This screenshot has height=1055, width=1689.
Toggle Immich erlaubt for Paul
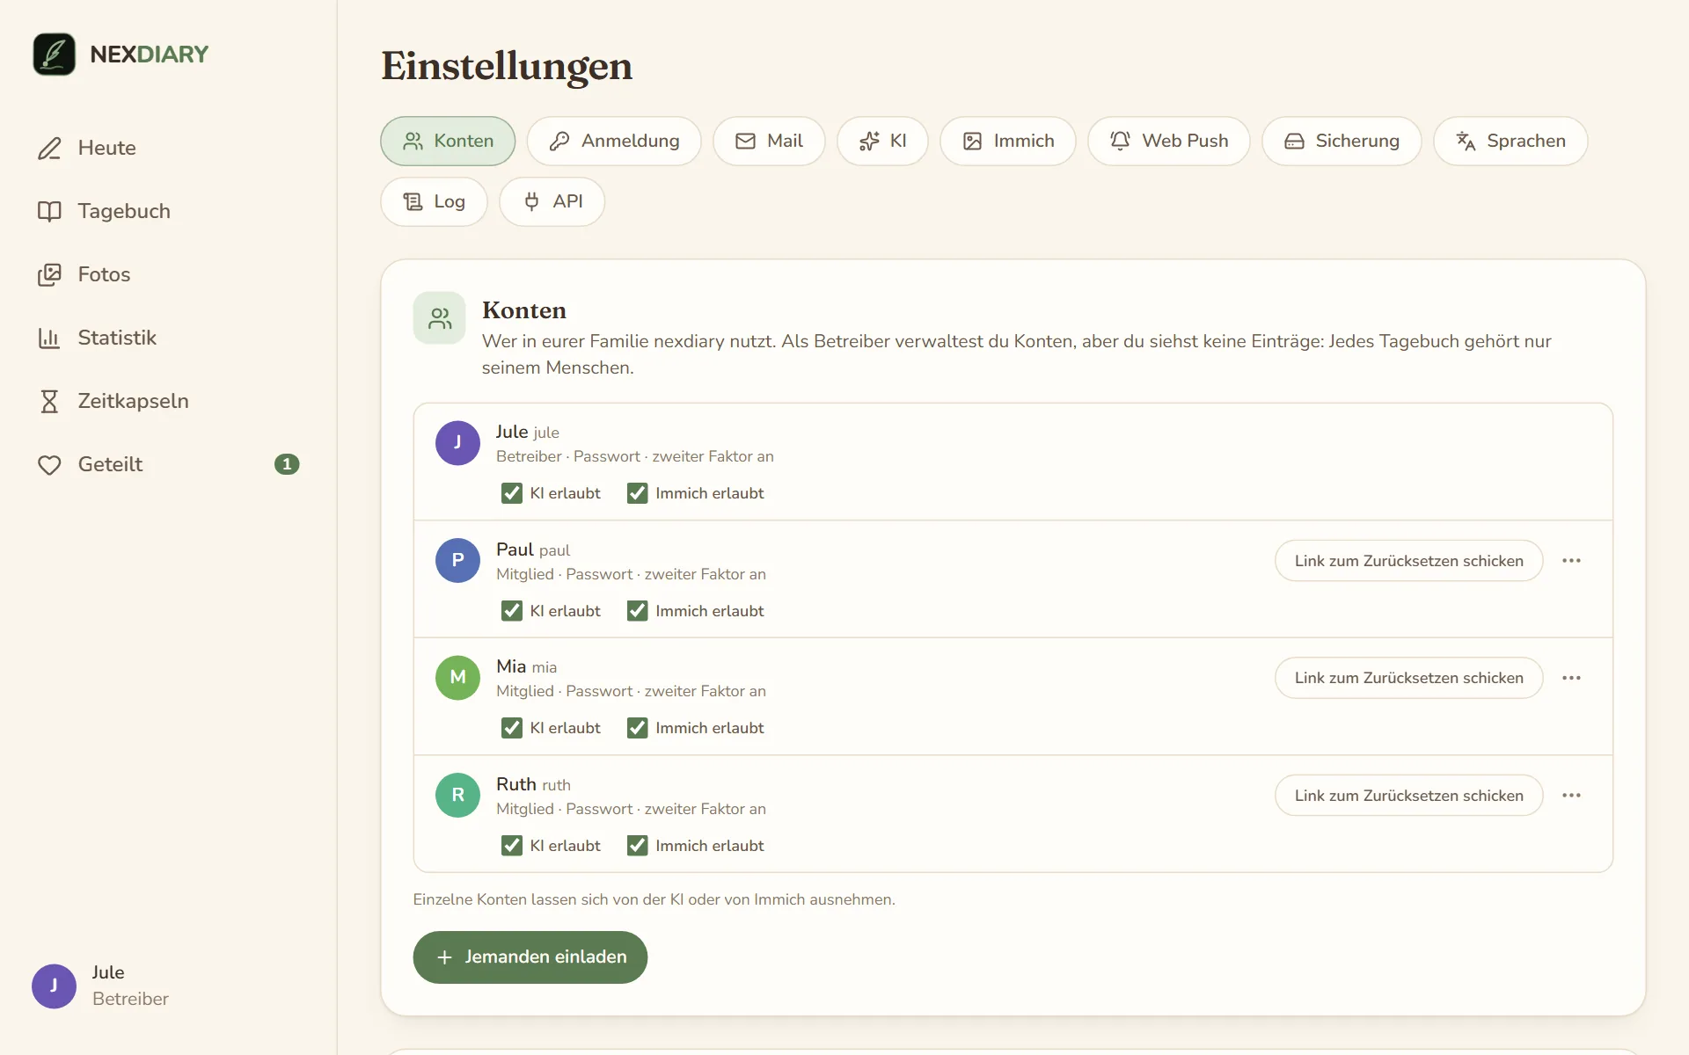click(638, 611)
